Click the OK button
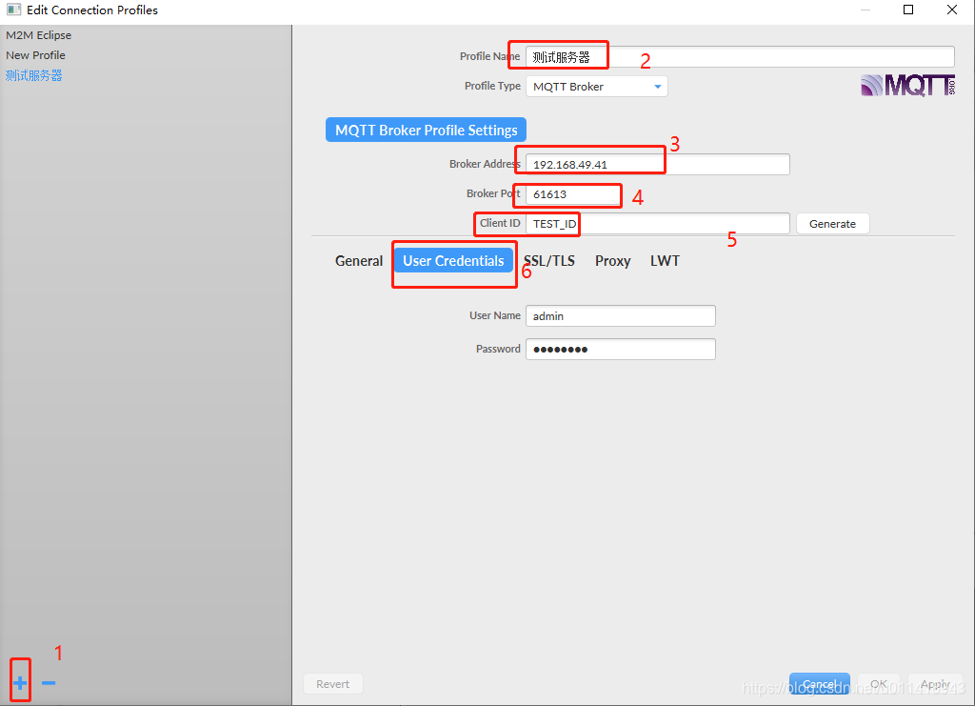The height and width of the screenshot is (706, 975). point(879,683)
